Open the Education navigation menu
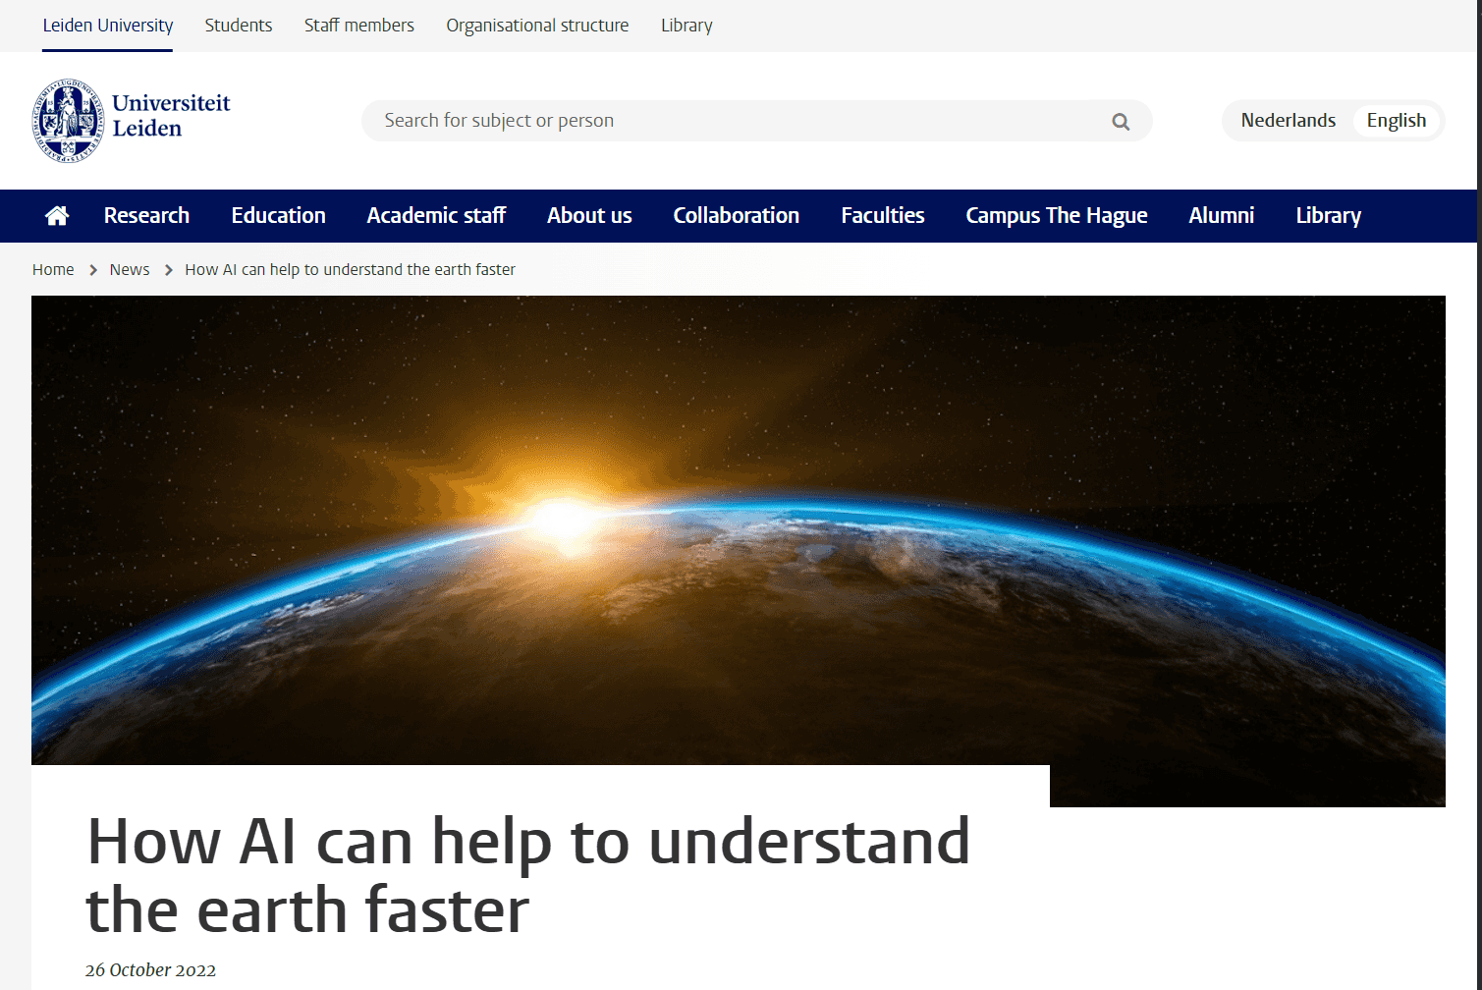The height and width of the screenshot is (990, 1482). click(x=278, y=215)
